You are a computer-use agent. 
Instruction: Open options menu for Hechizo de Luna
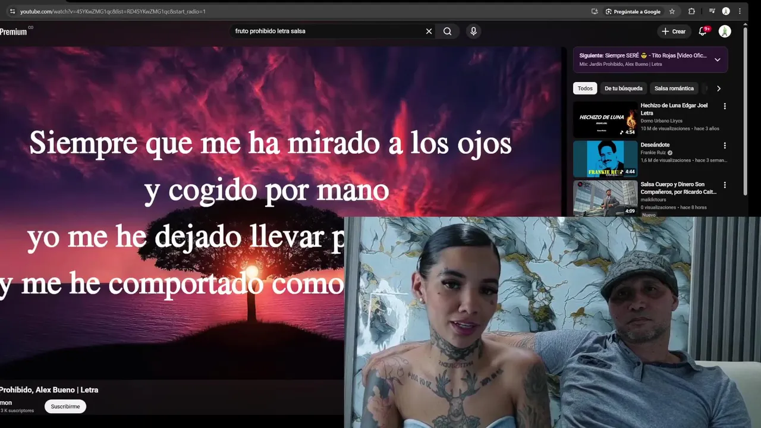(725, 106)
